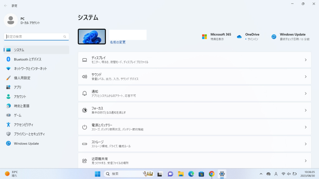The height and width of the screenshot is (179, 319).
Task: Open the OneDrive cloud icon
Action: [239, 37]
